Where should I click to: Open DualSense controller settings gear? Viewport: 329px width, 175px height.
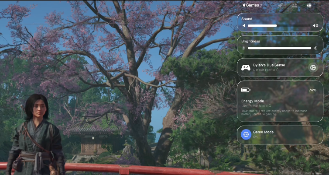313,67
